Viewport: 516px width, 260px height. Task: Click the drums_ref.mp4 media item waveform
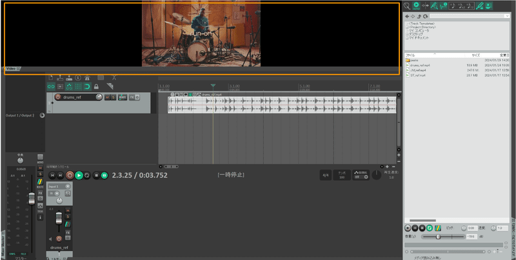tap(282, 105)
